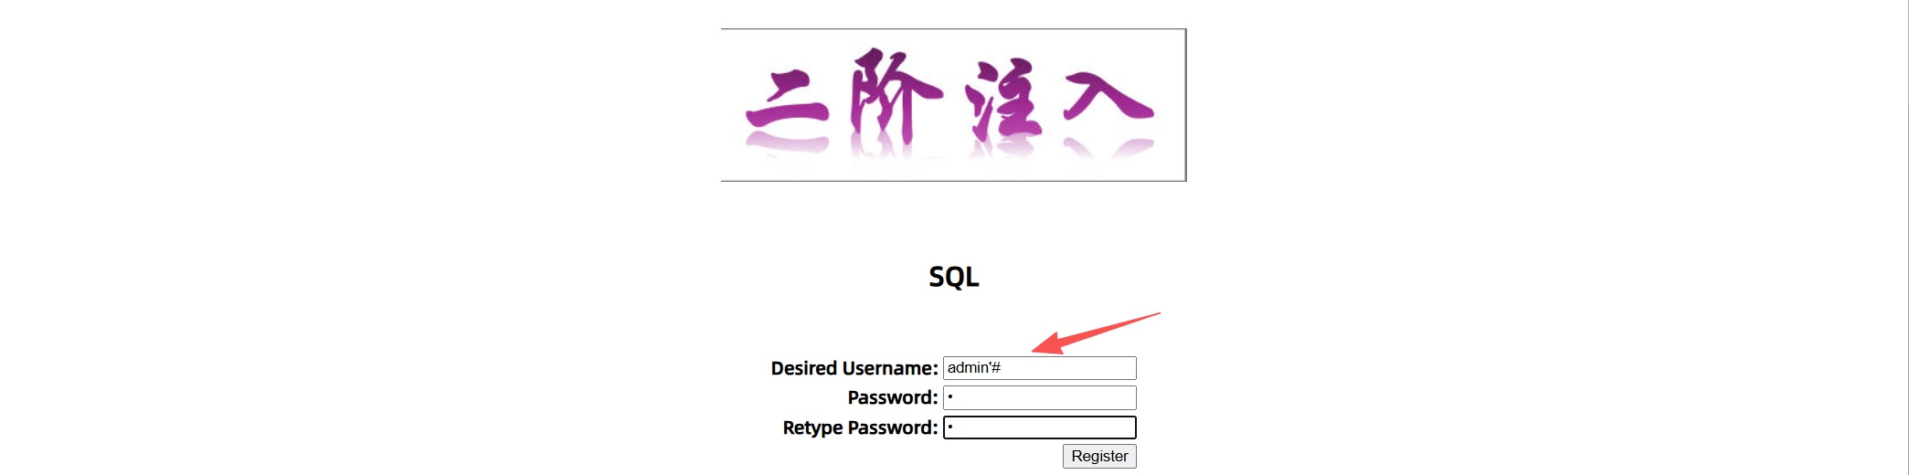Screen dimensions: 1909x475
Task: Click the Desired Username input field
Action: point(1039,368)
